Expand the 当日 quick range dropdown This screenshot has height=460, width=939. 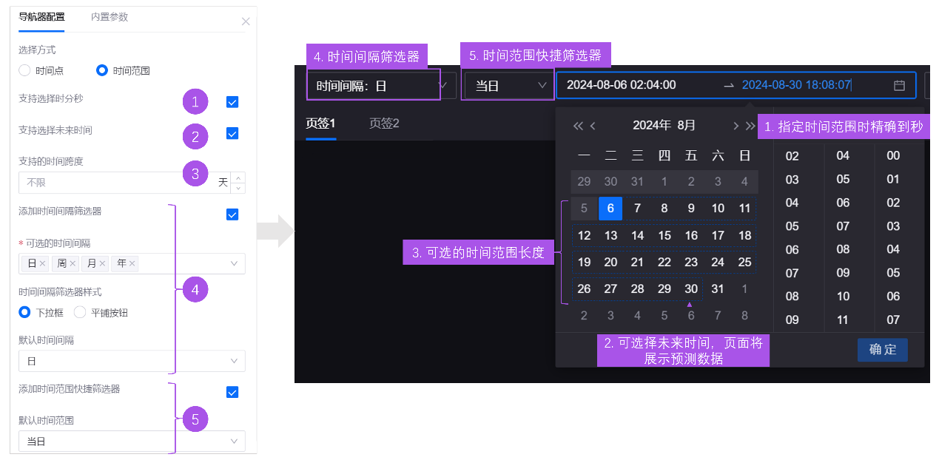pos(508,86)
